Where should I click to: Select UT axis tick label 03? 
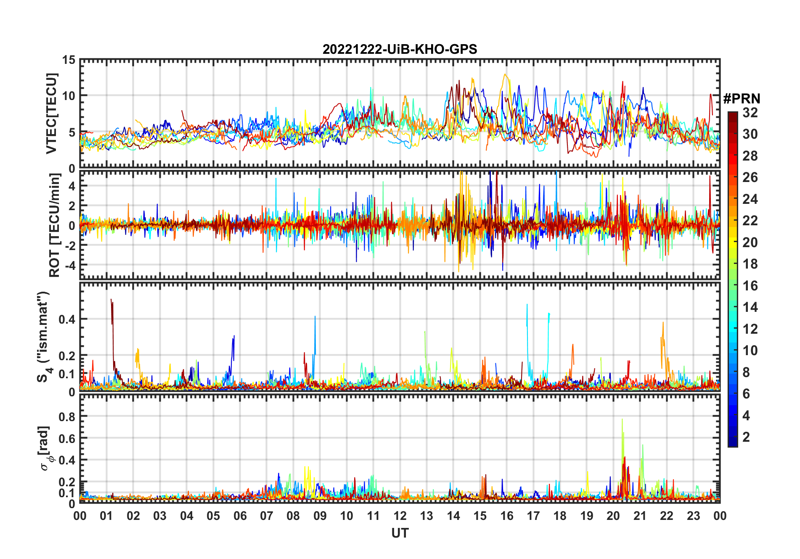[160, 516]
